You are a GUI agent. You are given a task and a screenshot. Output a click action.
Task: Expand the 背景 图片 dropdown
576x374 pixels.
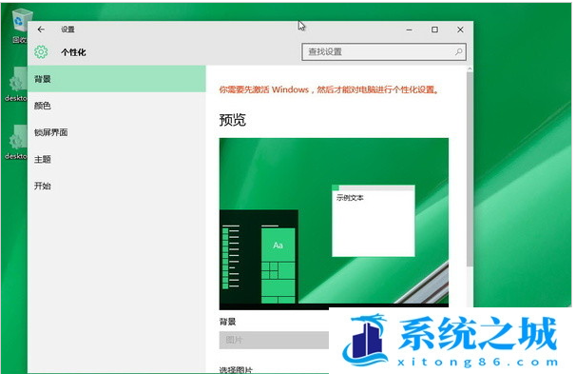pos(274,340)
